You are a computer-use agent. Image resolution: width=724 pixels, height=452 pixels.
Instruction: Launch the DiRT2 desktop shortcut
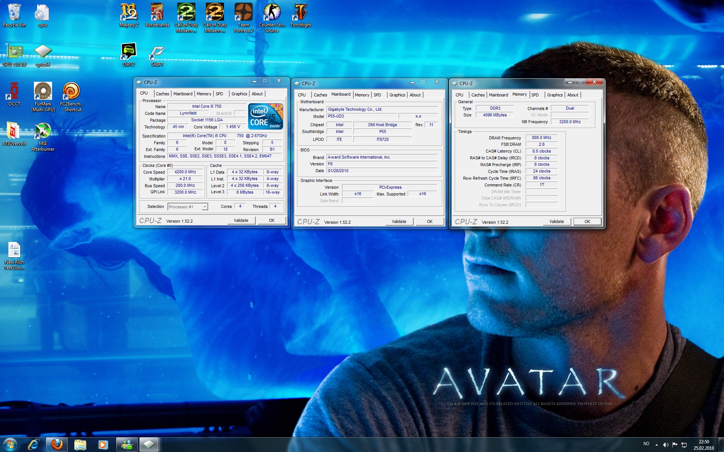coord(129,55)
